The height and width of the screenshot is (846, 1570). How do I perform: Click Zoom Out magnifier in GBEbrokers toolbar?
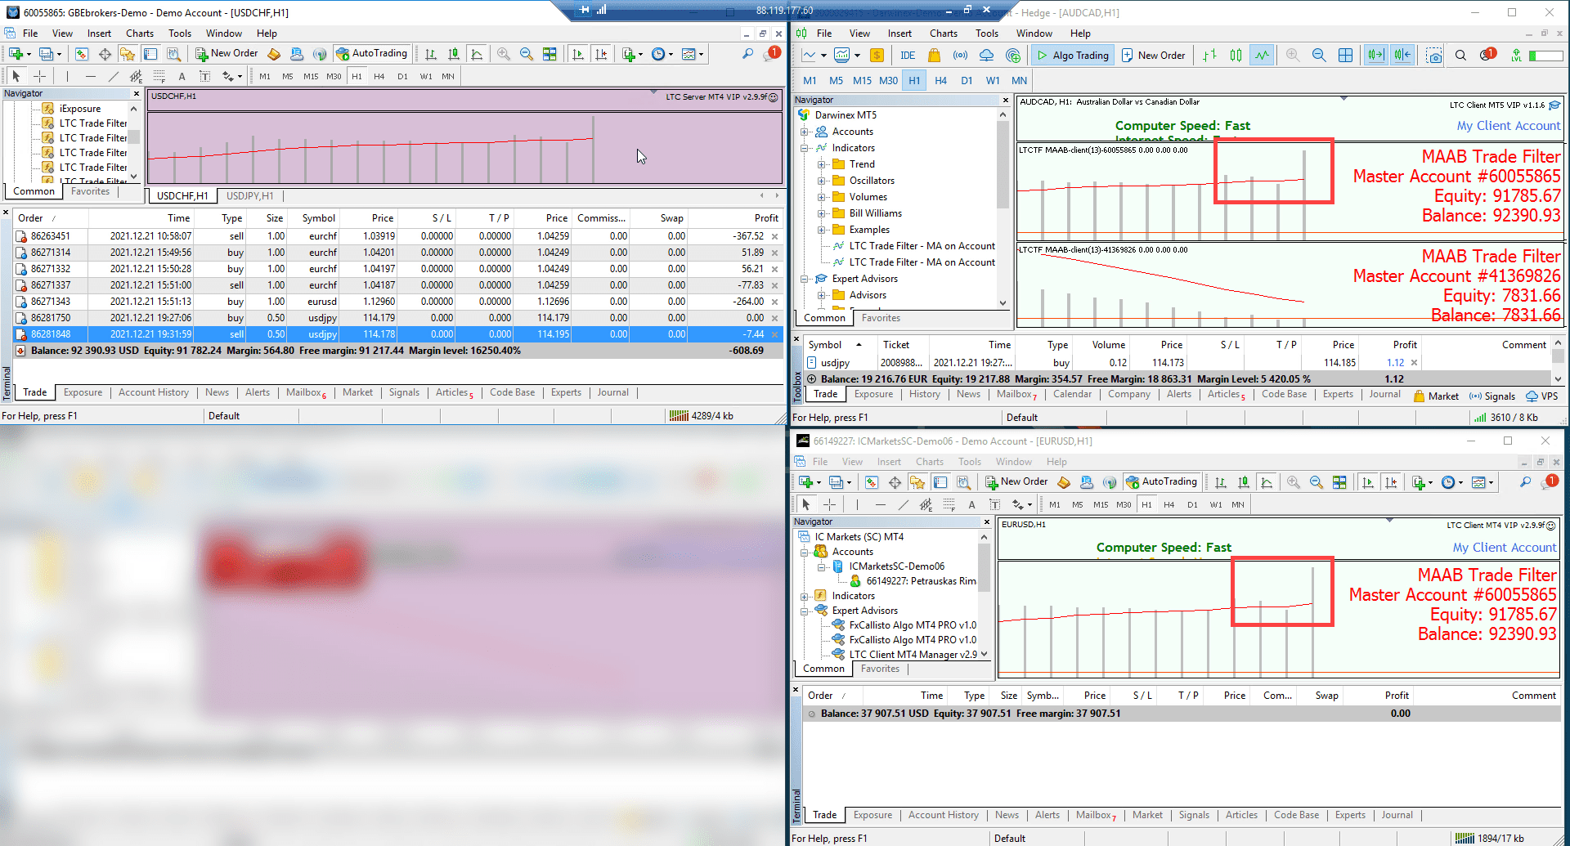(x=527, y=54)
